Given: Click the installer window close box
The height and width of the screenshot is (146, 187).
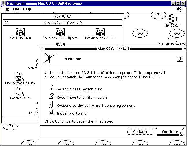Looking at the screenshot, I should 41,49.
